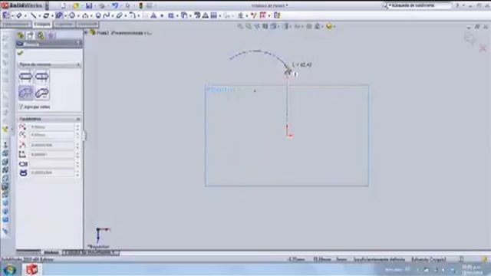491x276 pixels.
Task: Open the fourth CommandManager tab
Action: [87, 25]
